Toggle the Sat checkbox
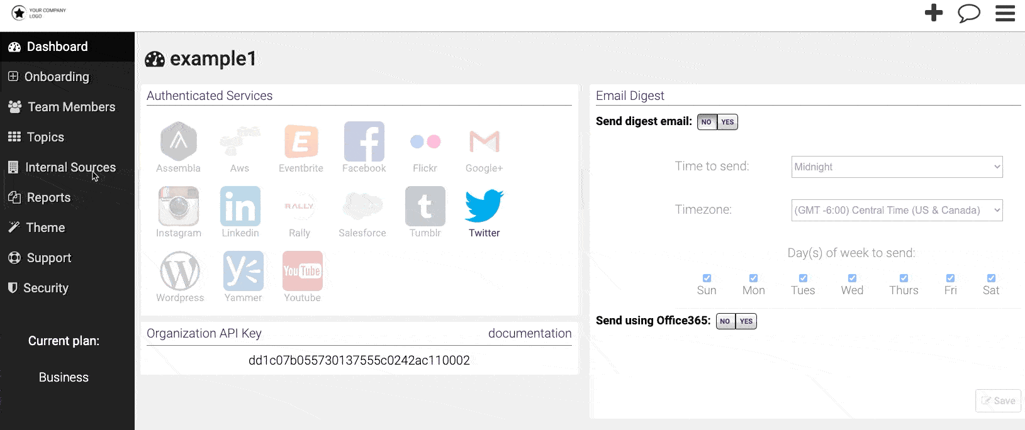Screen dimensions: 1025x430 991,278
